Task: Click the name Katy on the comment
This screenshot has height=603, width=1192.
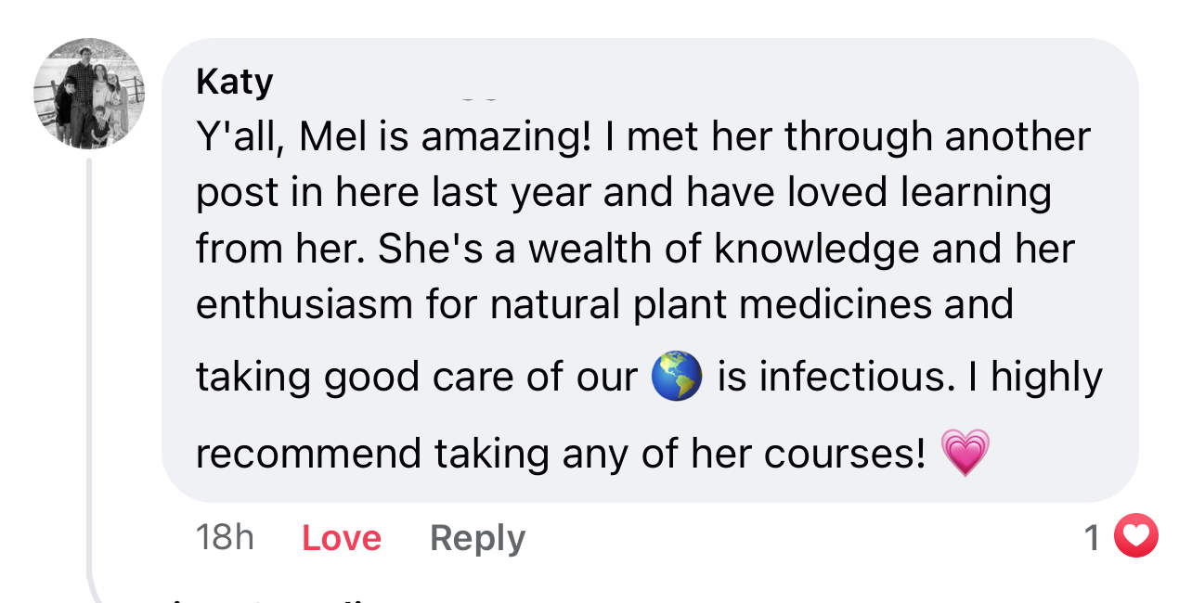Action: click(234, 82)
